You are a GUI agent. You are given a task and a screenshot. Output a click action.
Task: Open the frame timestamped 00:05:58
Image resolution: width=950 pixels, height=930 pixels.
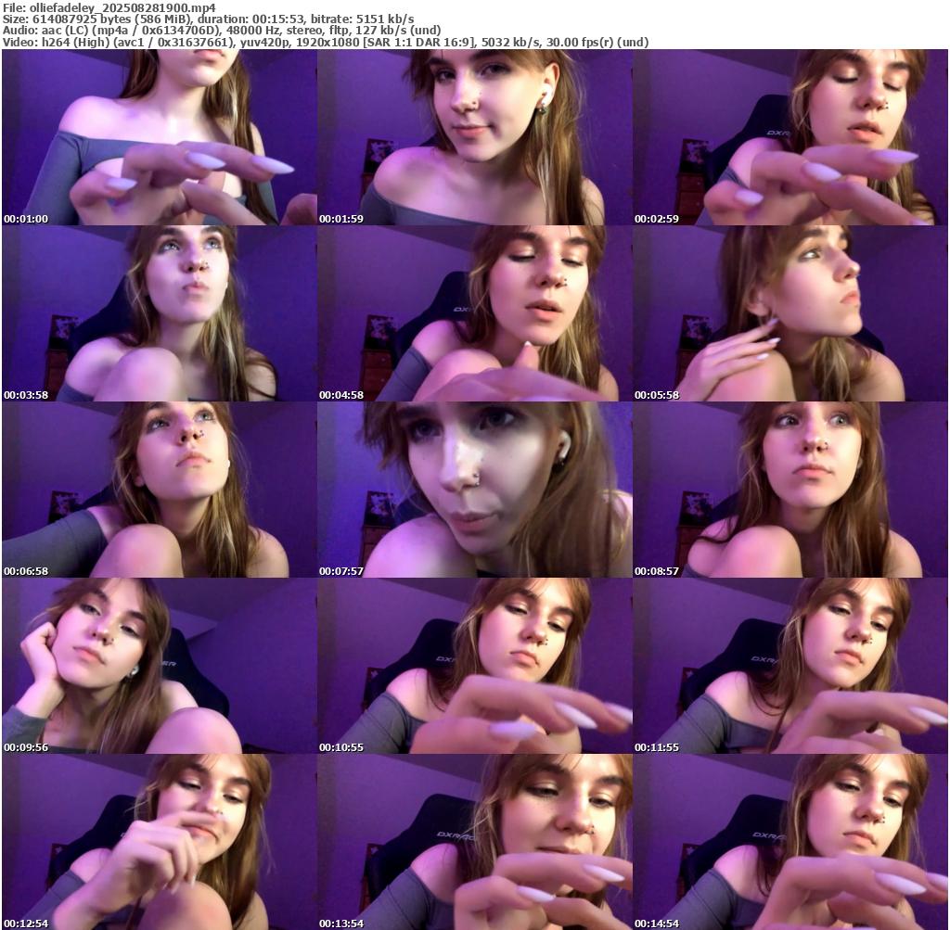pyautogui.click(x=790, y=313)
